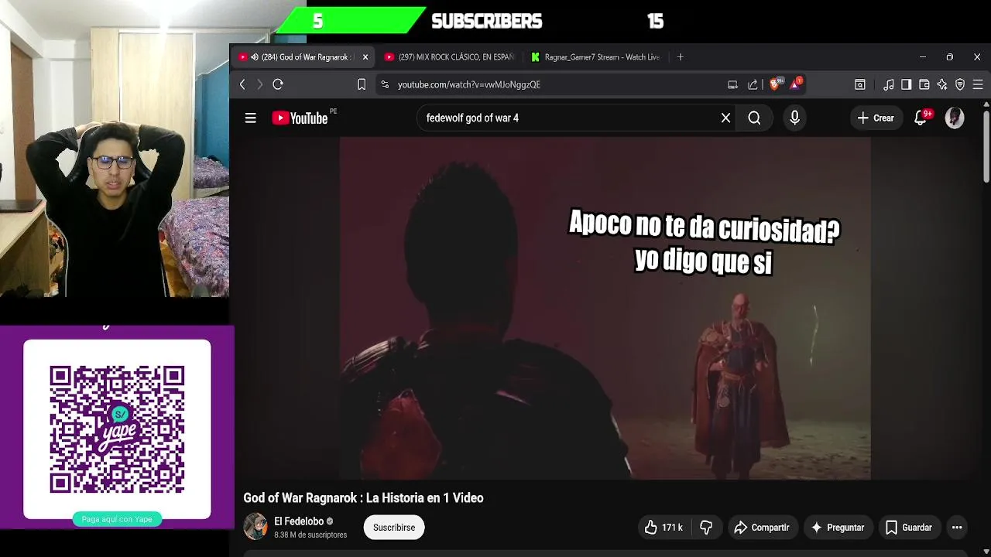Click the magnifier search button
This screenshot has height=557, width=991.
pyautogui.click(x=754, y=118)
